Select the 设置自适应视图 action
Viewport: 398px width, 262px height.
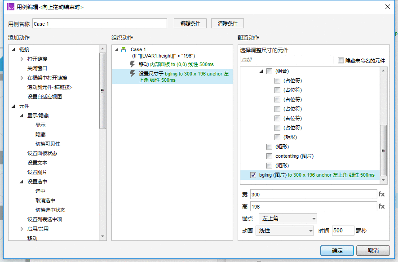[x=44, y=97]
